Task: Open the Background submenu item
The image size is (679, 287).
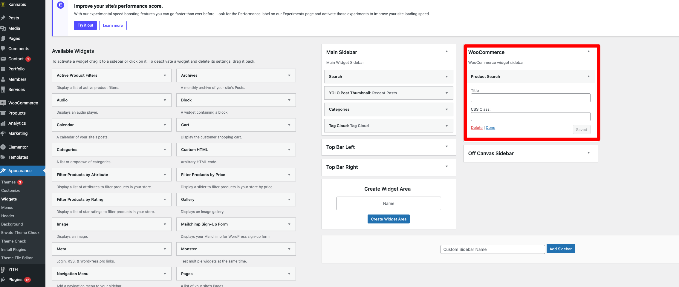Action: click(x=12, y=224)
